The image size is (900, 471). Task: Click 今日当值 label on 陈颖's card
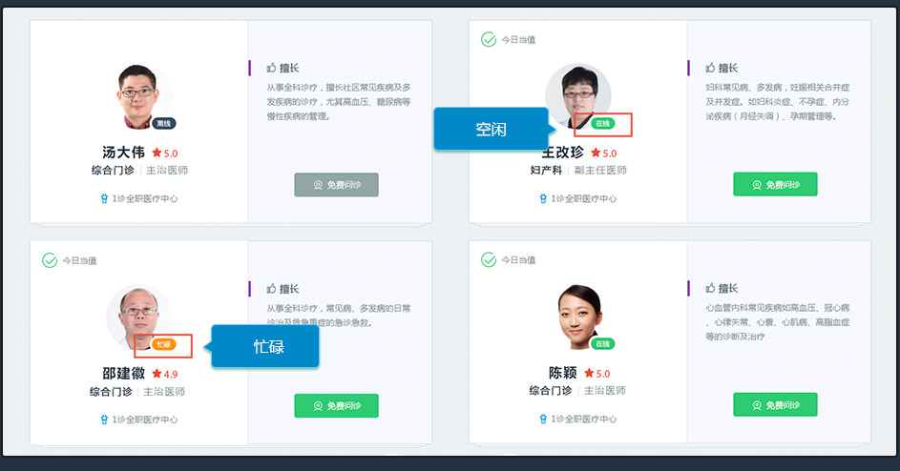tap(518, 260)
